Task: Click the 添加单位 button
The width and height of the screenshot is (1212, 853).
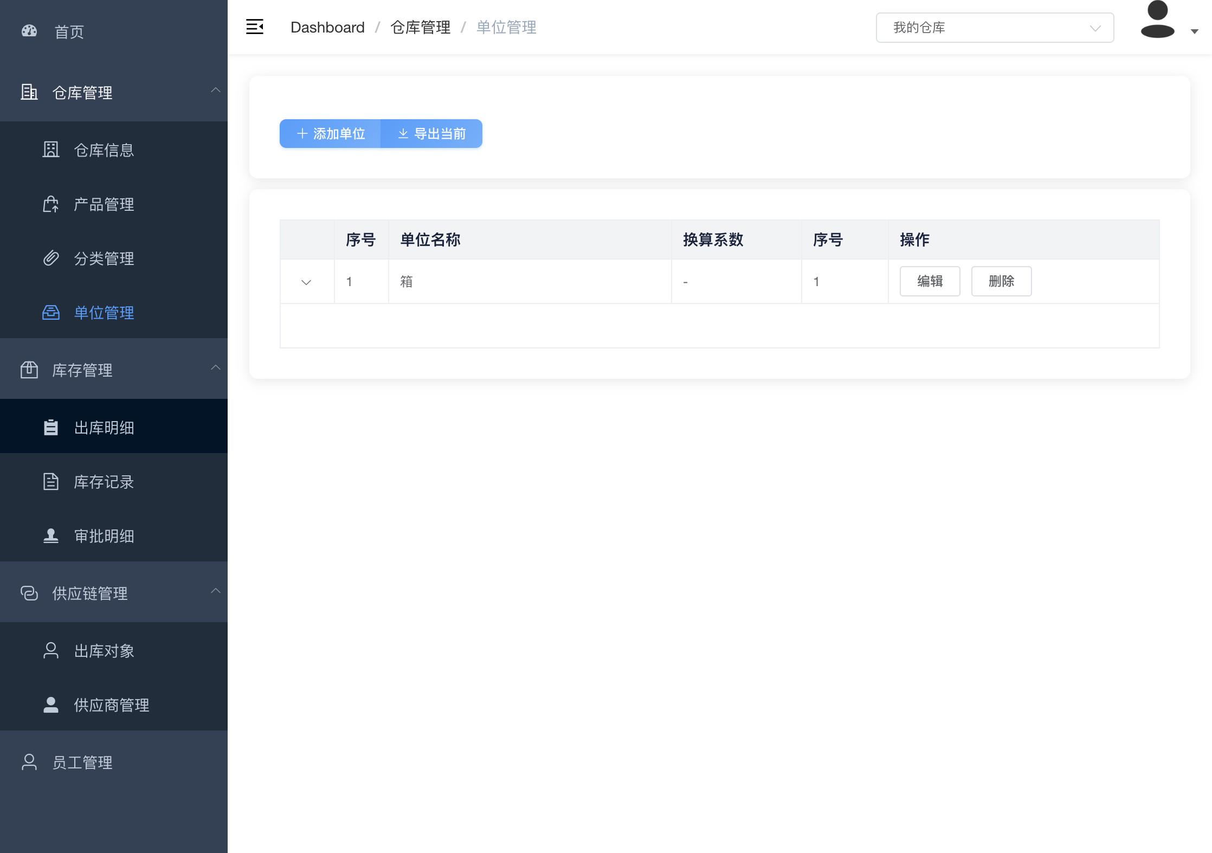Action: [331, 134]
